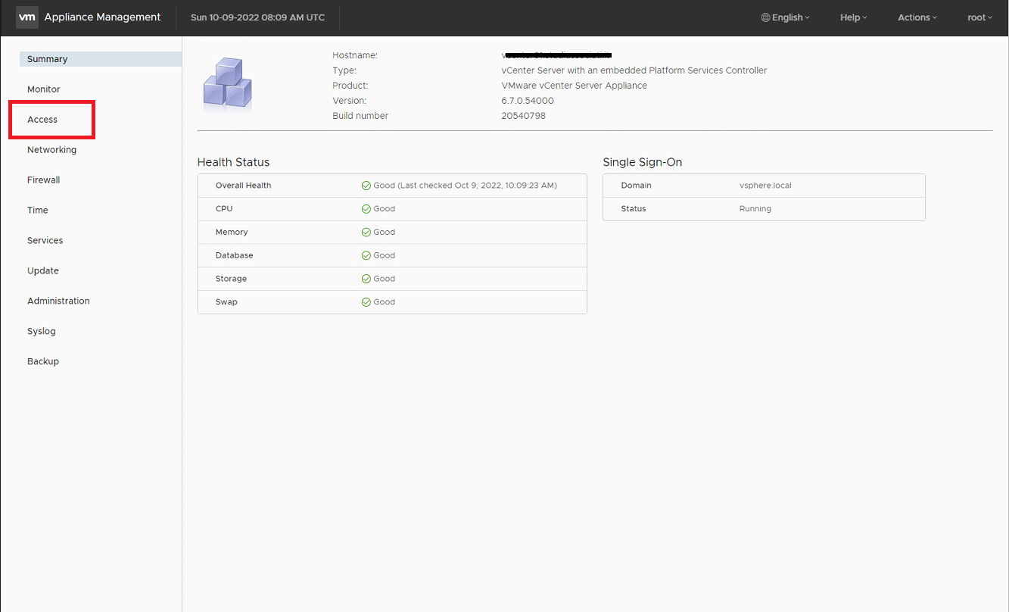1009x612 pixels.
Task: Click the Database health green check icon
Action: coord(366,256)
